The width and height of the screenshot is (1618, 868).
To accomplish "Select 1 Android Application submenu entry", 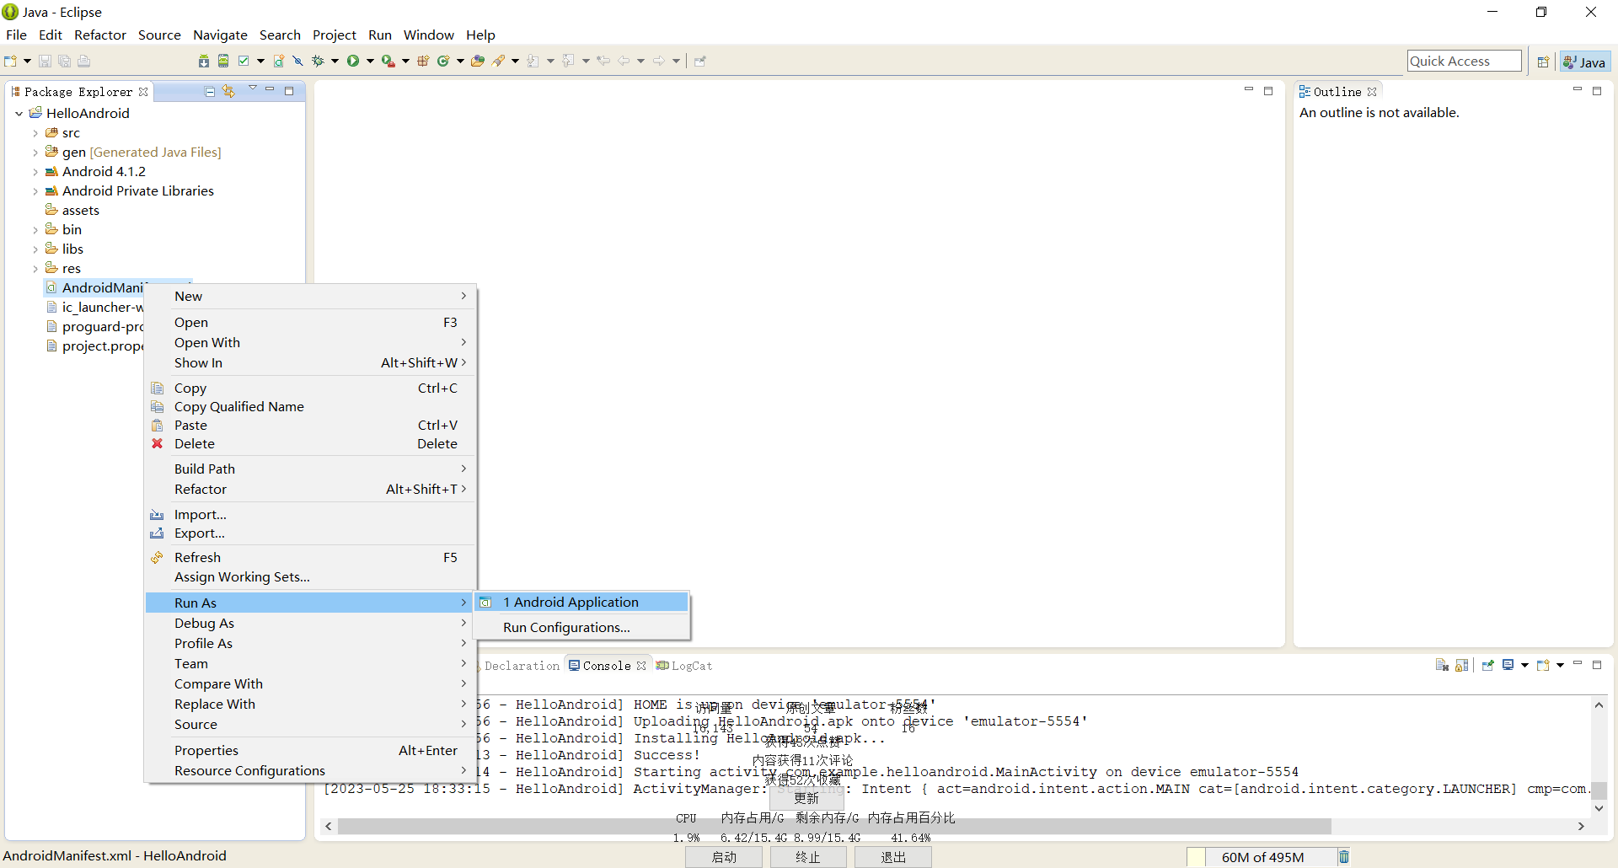I will [582, 603].
